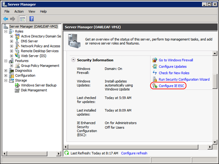Viewport: 219px width, 164px height.
Task: Click the Remote Desktop Services icon
Action: (17, 51)
